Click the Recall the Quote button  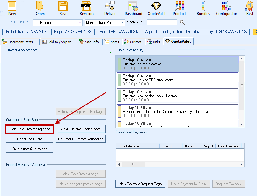pos(30,139)
